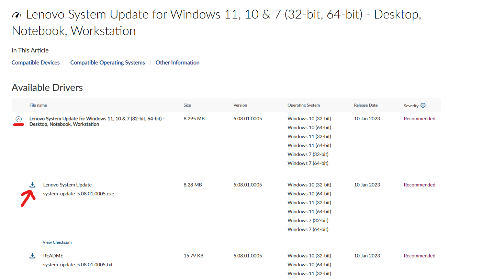
Task: Select the 15.79 KB size value
Action: pos(193,256)
